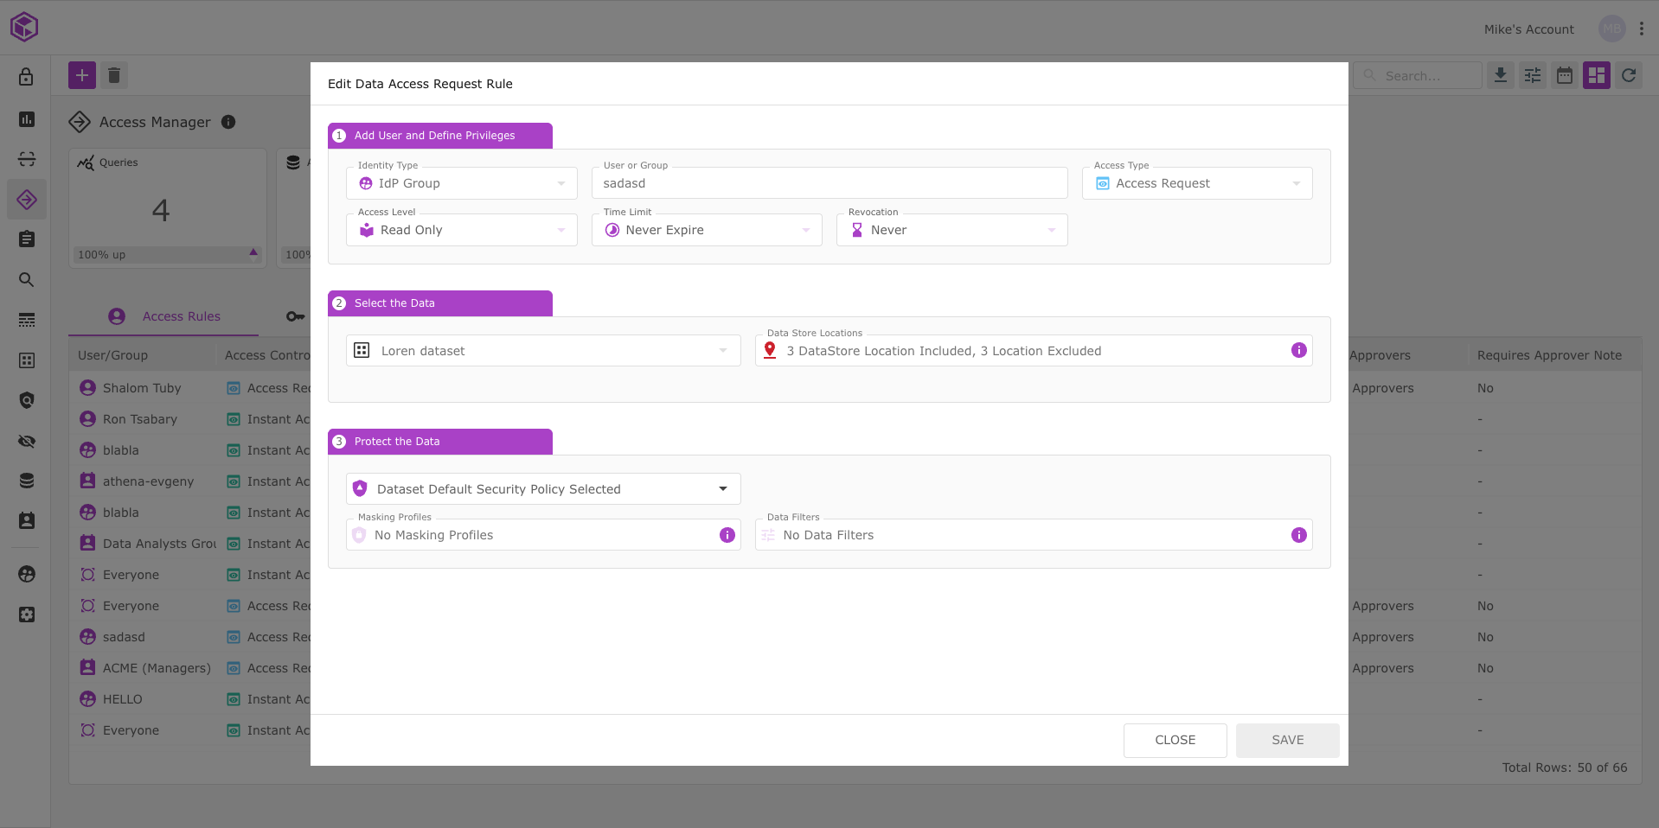Click the SAVE button
The image size is (1659, 828).
pos(1287,740)
